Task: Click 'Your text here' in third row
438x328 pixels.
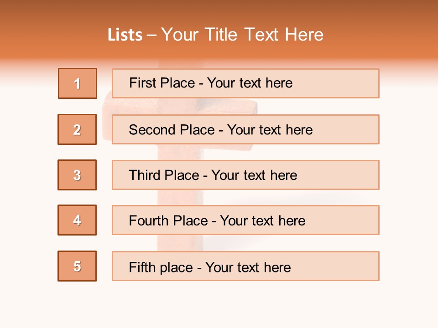Action: coord(254,175)
